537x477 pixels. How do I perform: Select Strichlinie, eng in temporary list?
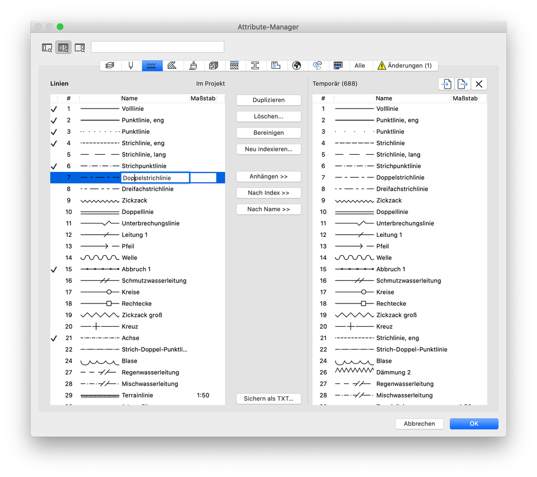[400, 338]
